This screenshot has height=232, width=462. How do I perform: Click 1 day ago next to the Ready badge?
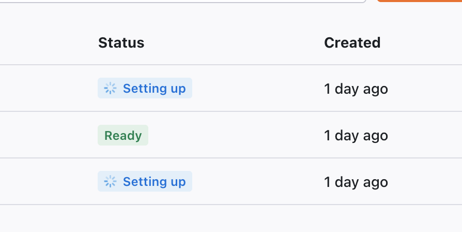pos(356,136)
